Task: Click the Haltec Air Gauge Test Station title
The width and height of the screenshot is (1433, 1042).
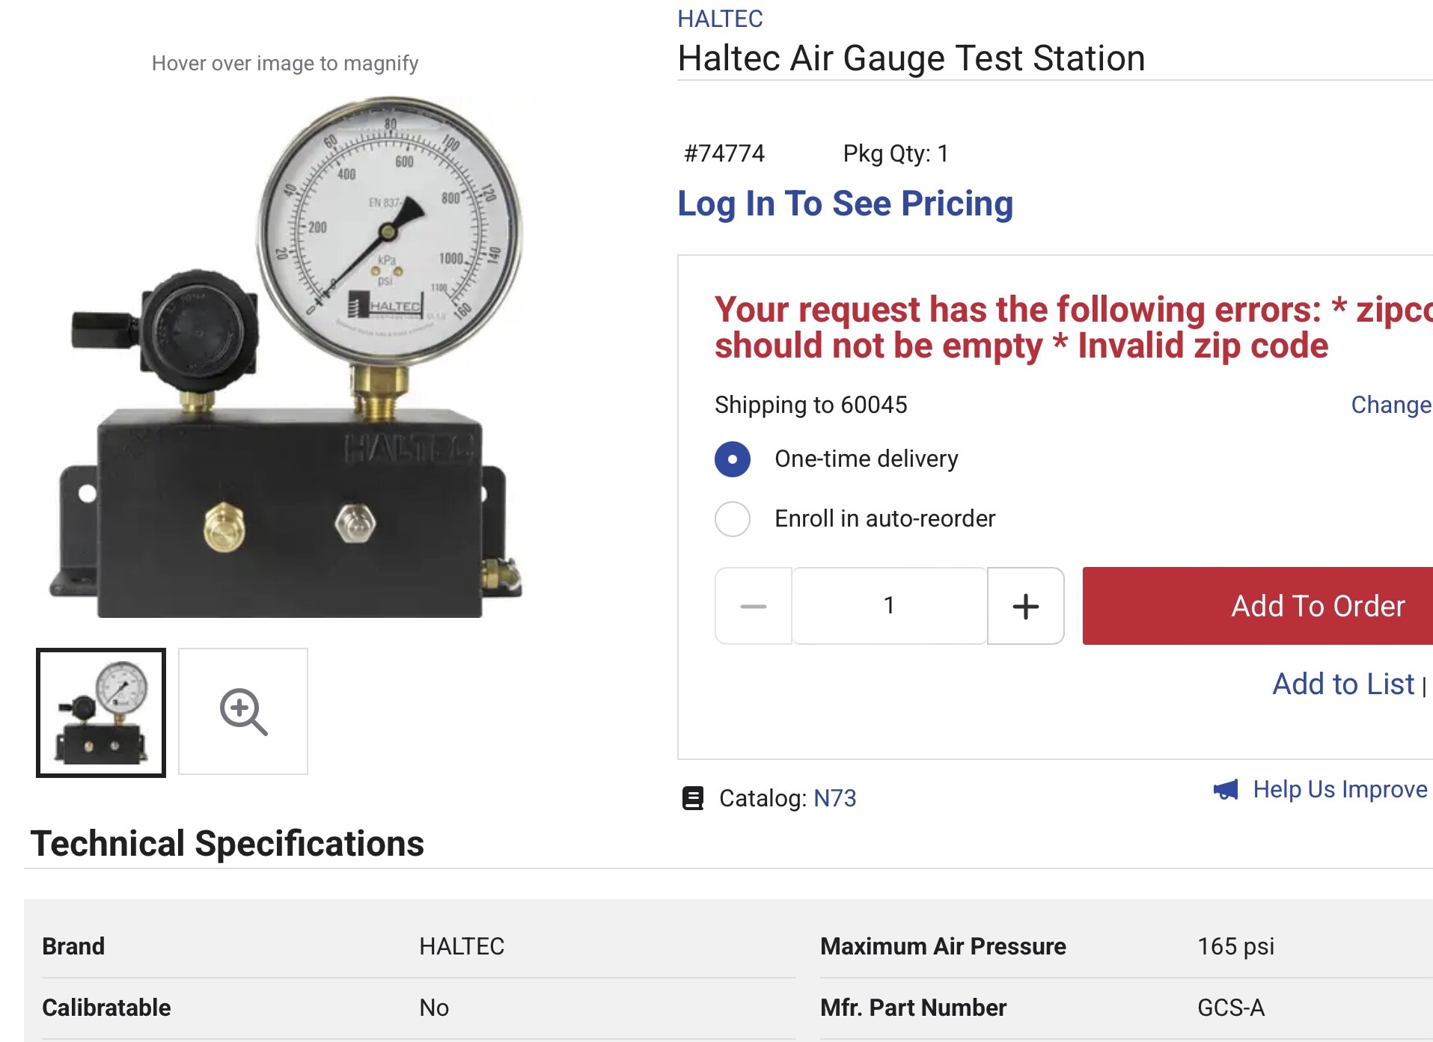Action: pos(911,58)
